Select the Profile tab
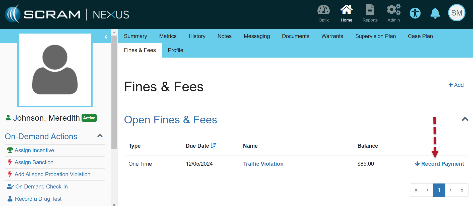Image resolution: width=473 pixels, height=206 pixels. (x=175, y=50)
